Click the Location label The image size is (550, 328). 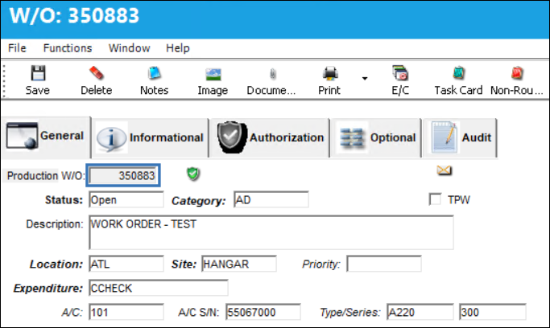point(56,264)
